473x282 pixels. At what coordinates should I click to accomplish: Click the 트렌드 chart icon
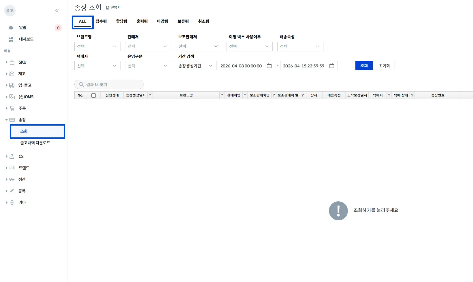click(x=12, y=168)
